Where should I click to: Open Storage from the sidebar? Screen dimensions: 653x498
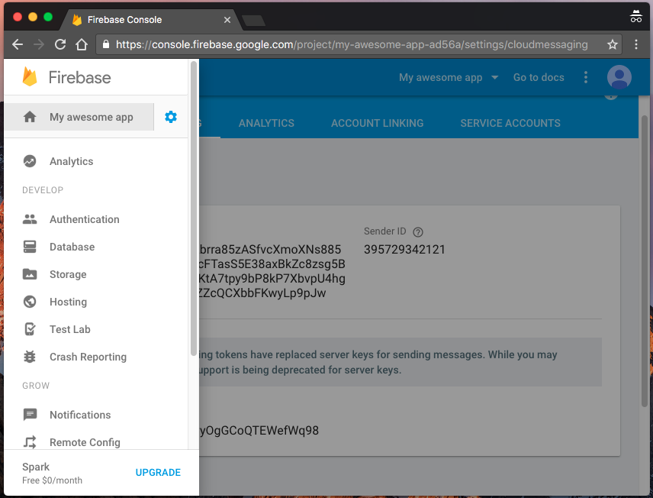(96, 274)
